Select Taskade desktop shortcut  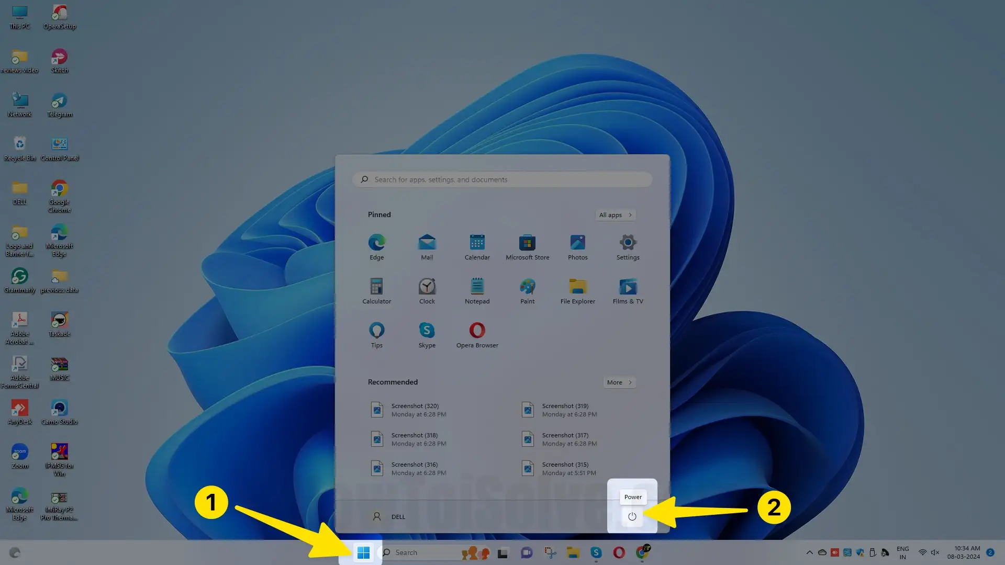pyautogui.click(x=60, y=325)
